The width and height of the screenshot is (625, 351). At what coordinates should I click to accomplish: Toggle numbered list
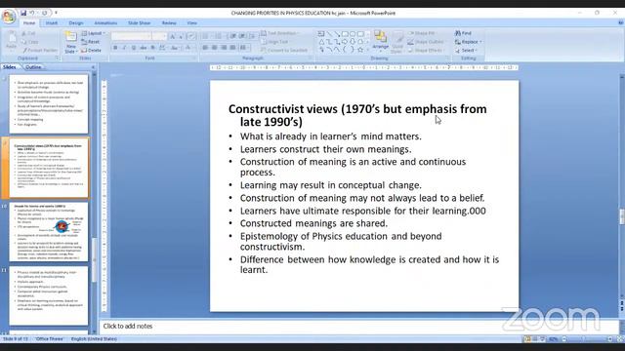(219, 36)
